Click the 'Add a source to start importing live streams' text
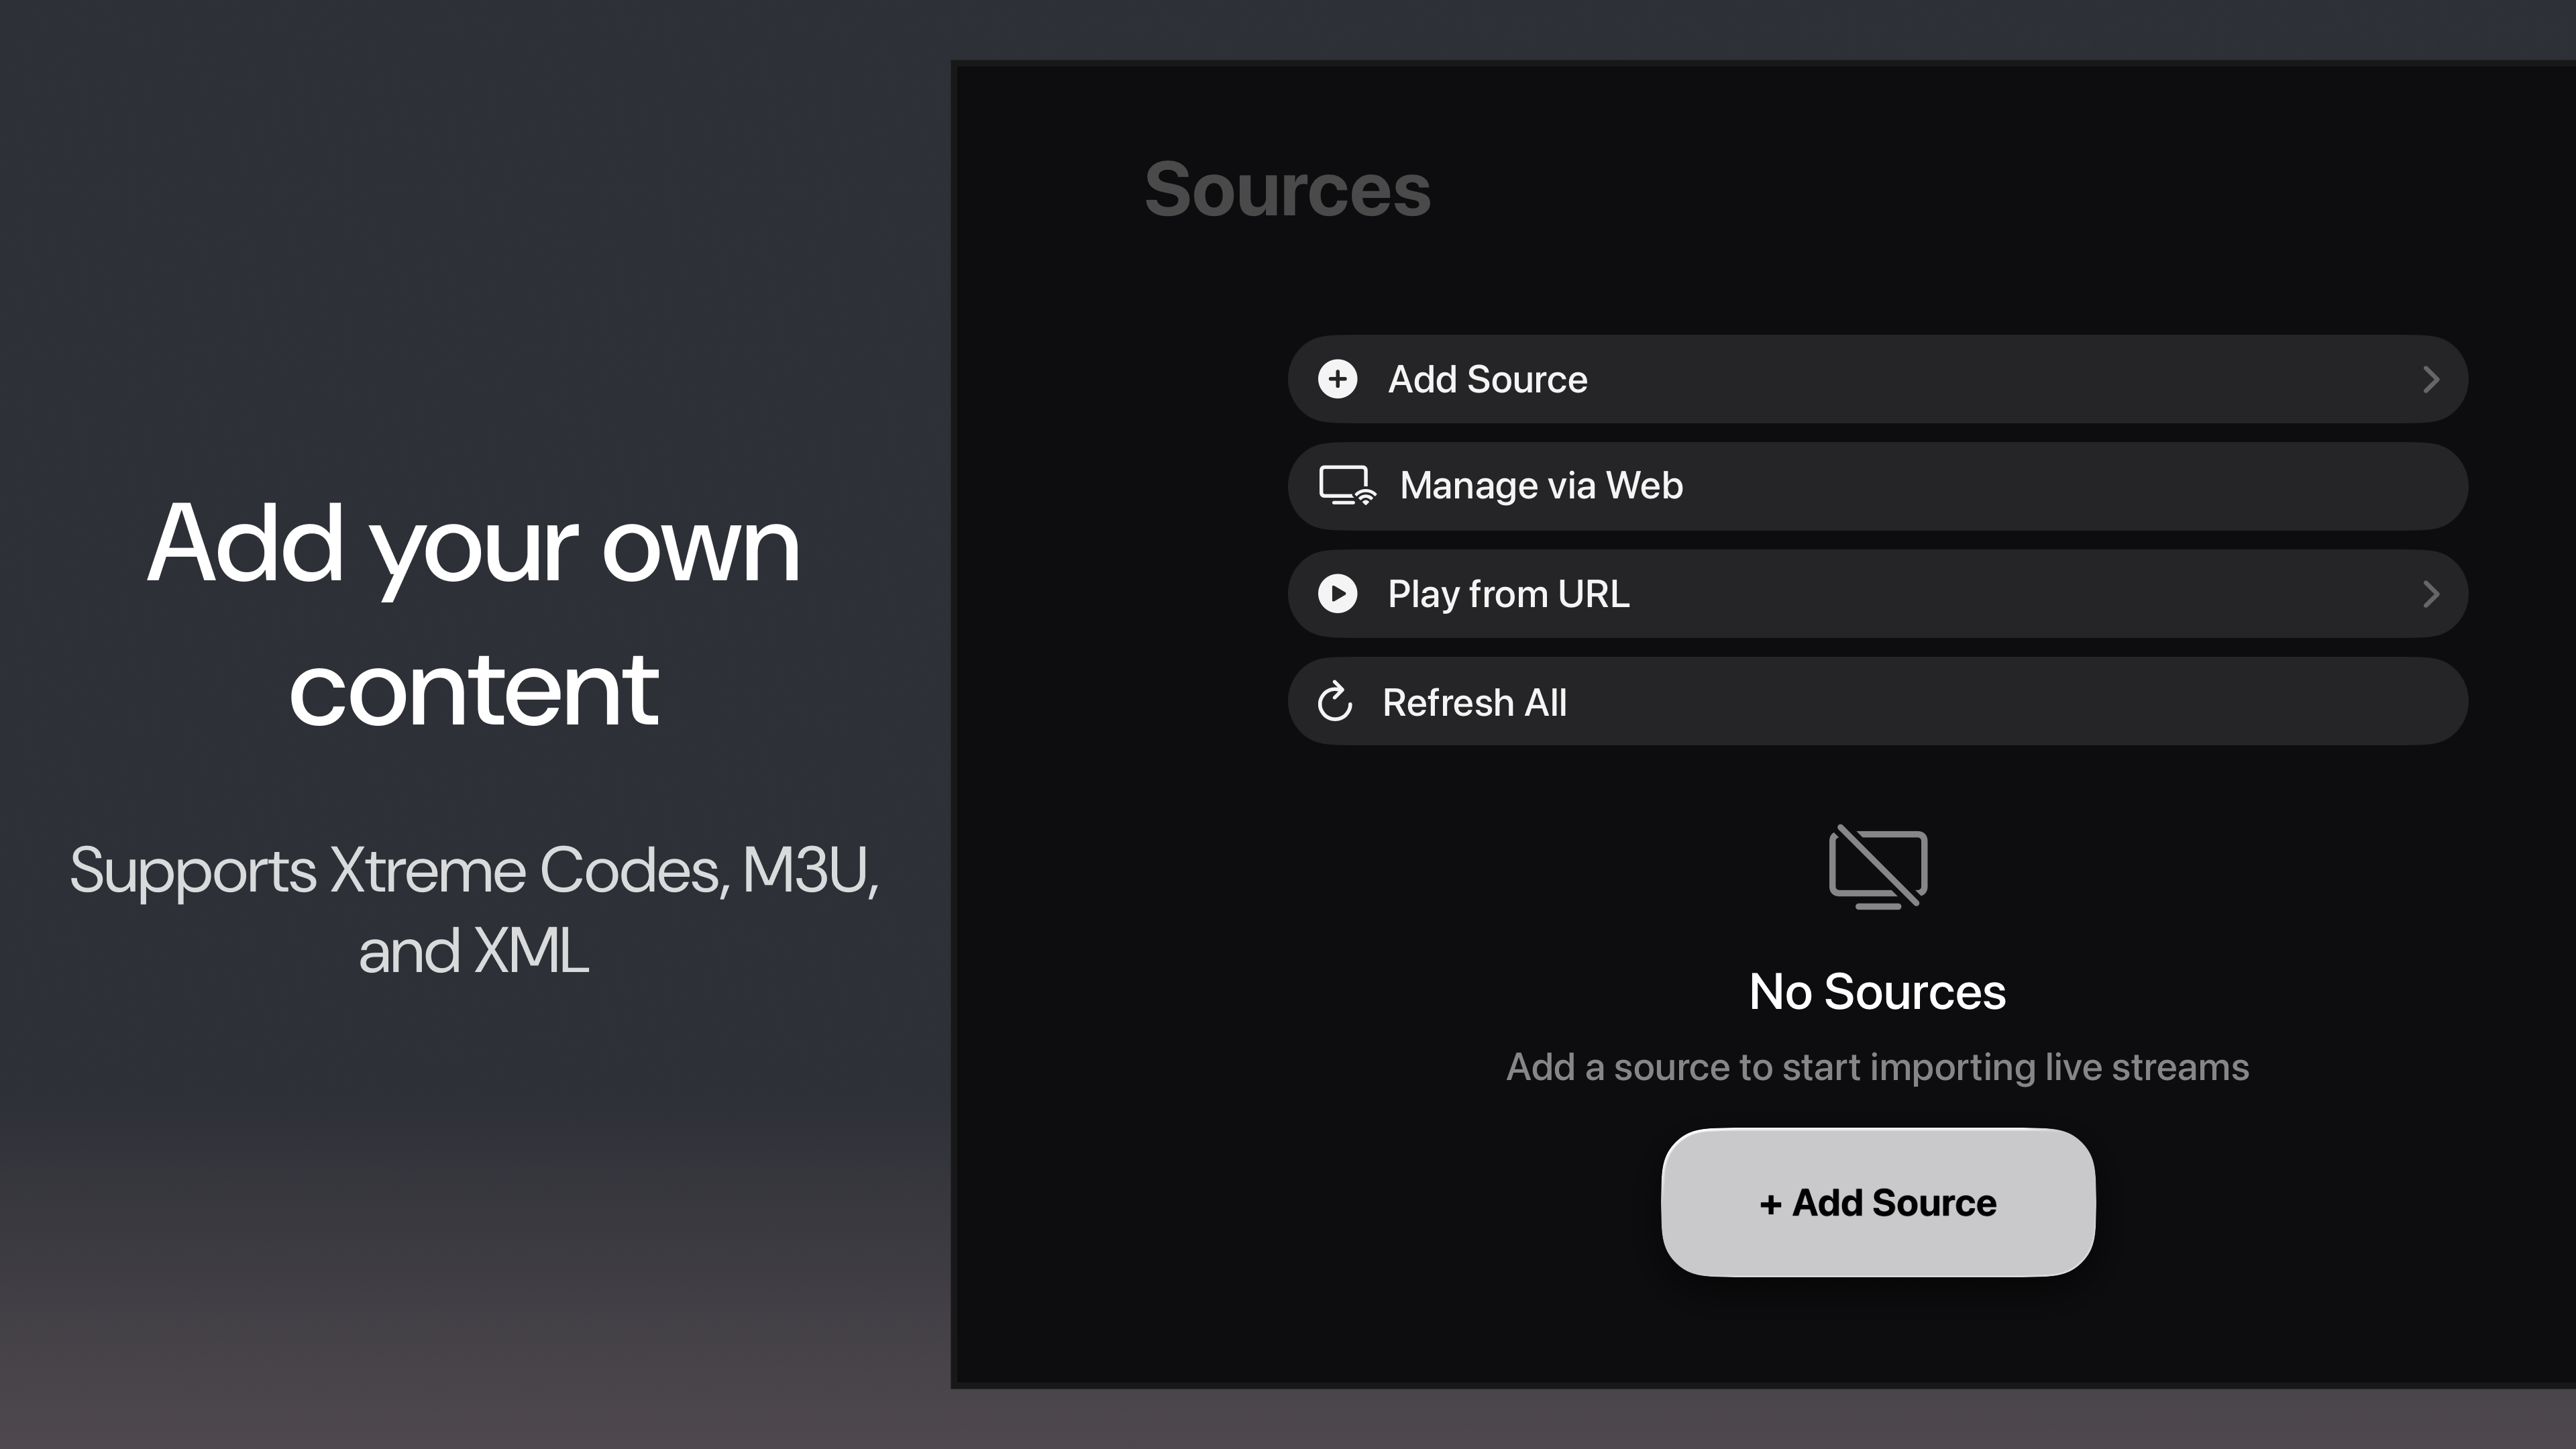Viewport: 2576px width, 1449px height. tap(1877, 1067)
